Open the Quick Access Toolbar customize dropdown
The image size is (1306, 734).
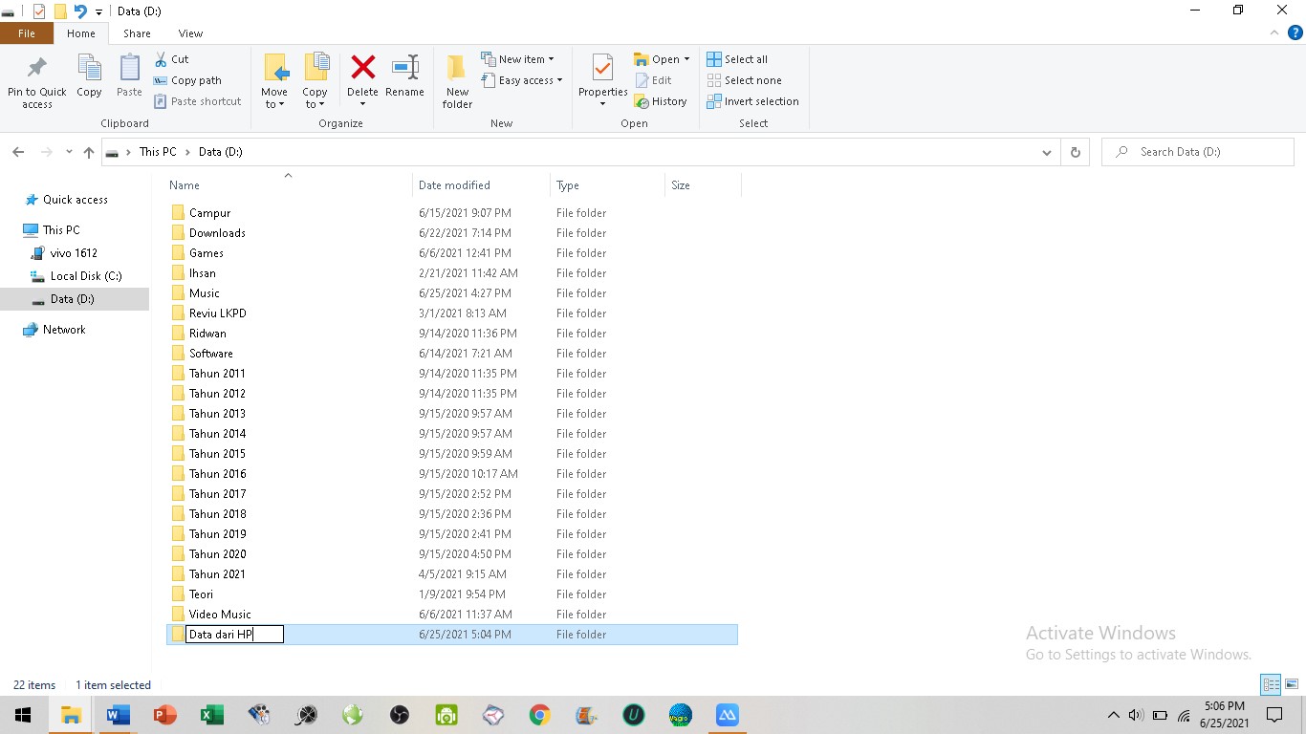click(x=98, y=11)
